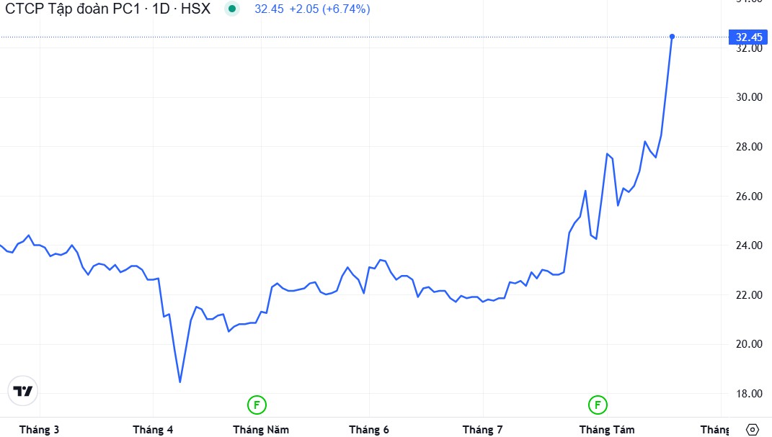The image size is (772, 437).
Task: Click the 30.00 price axis label
Action: [747, 97]
